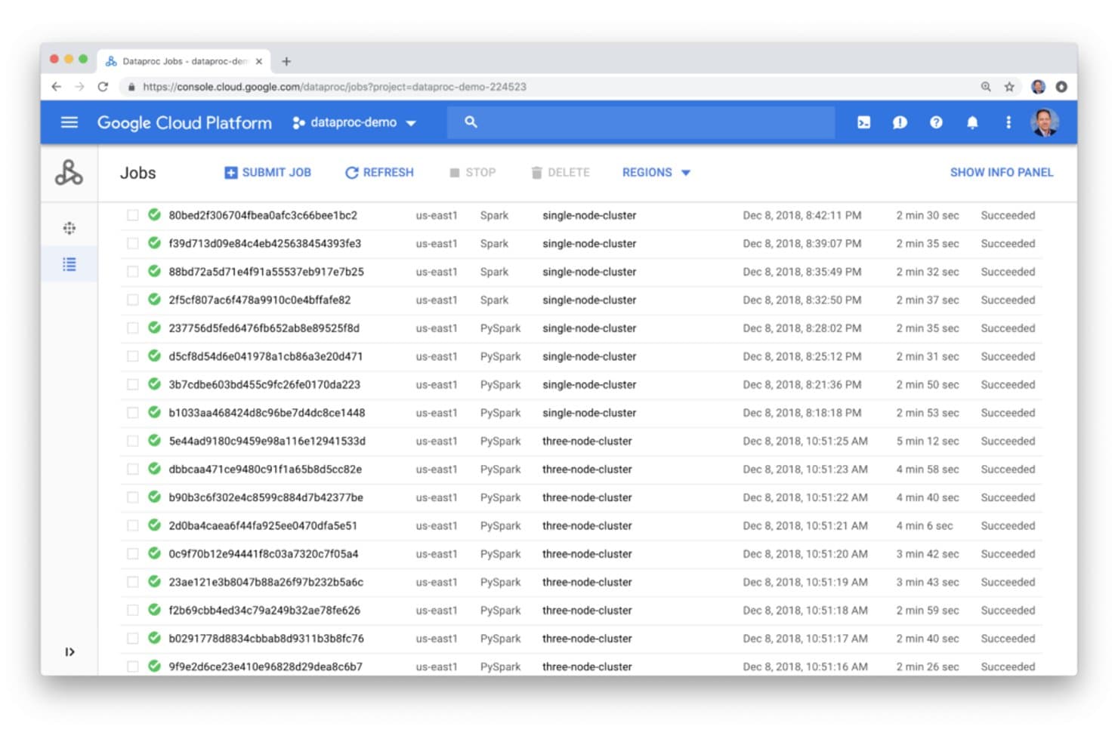Image resolution: width=1118 pixels, height=745 pixels.
Task: Open the Clusters sidebar icon
Action: (69, 228)
